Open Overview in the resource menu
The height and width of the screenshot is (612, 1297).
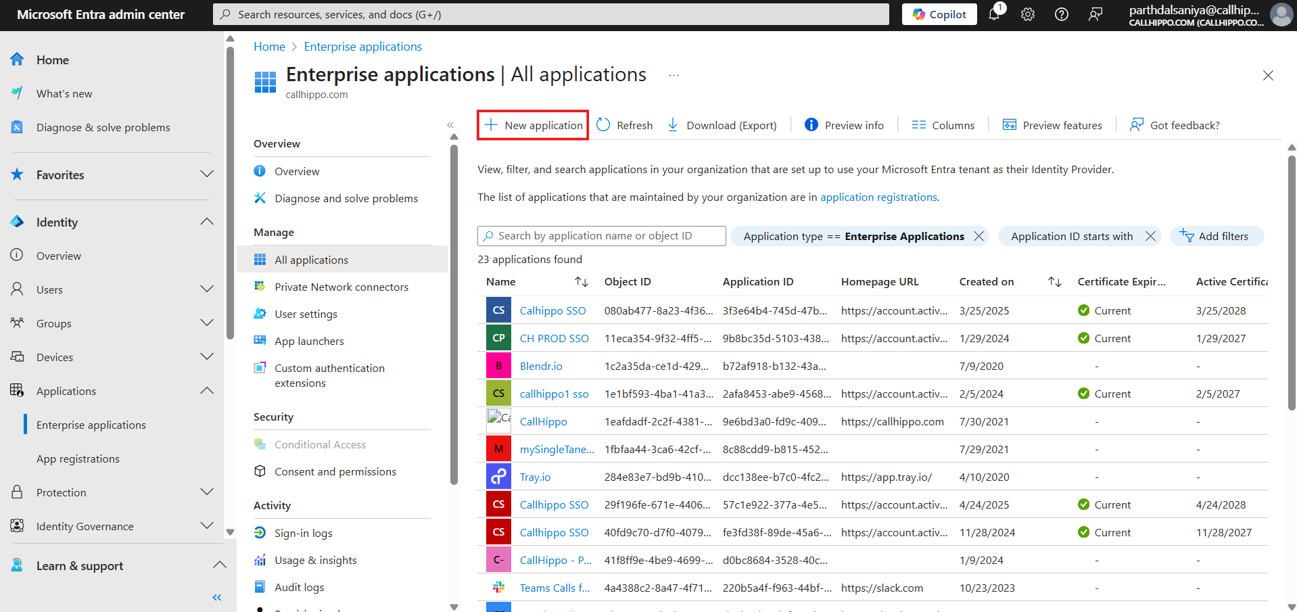coord(297,171)
